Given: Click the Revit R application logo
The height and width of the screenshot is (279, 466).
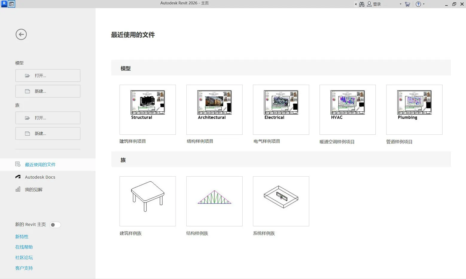Looking at the screenshot, I should pyautogui.click(x=4, y=4).
